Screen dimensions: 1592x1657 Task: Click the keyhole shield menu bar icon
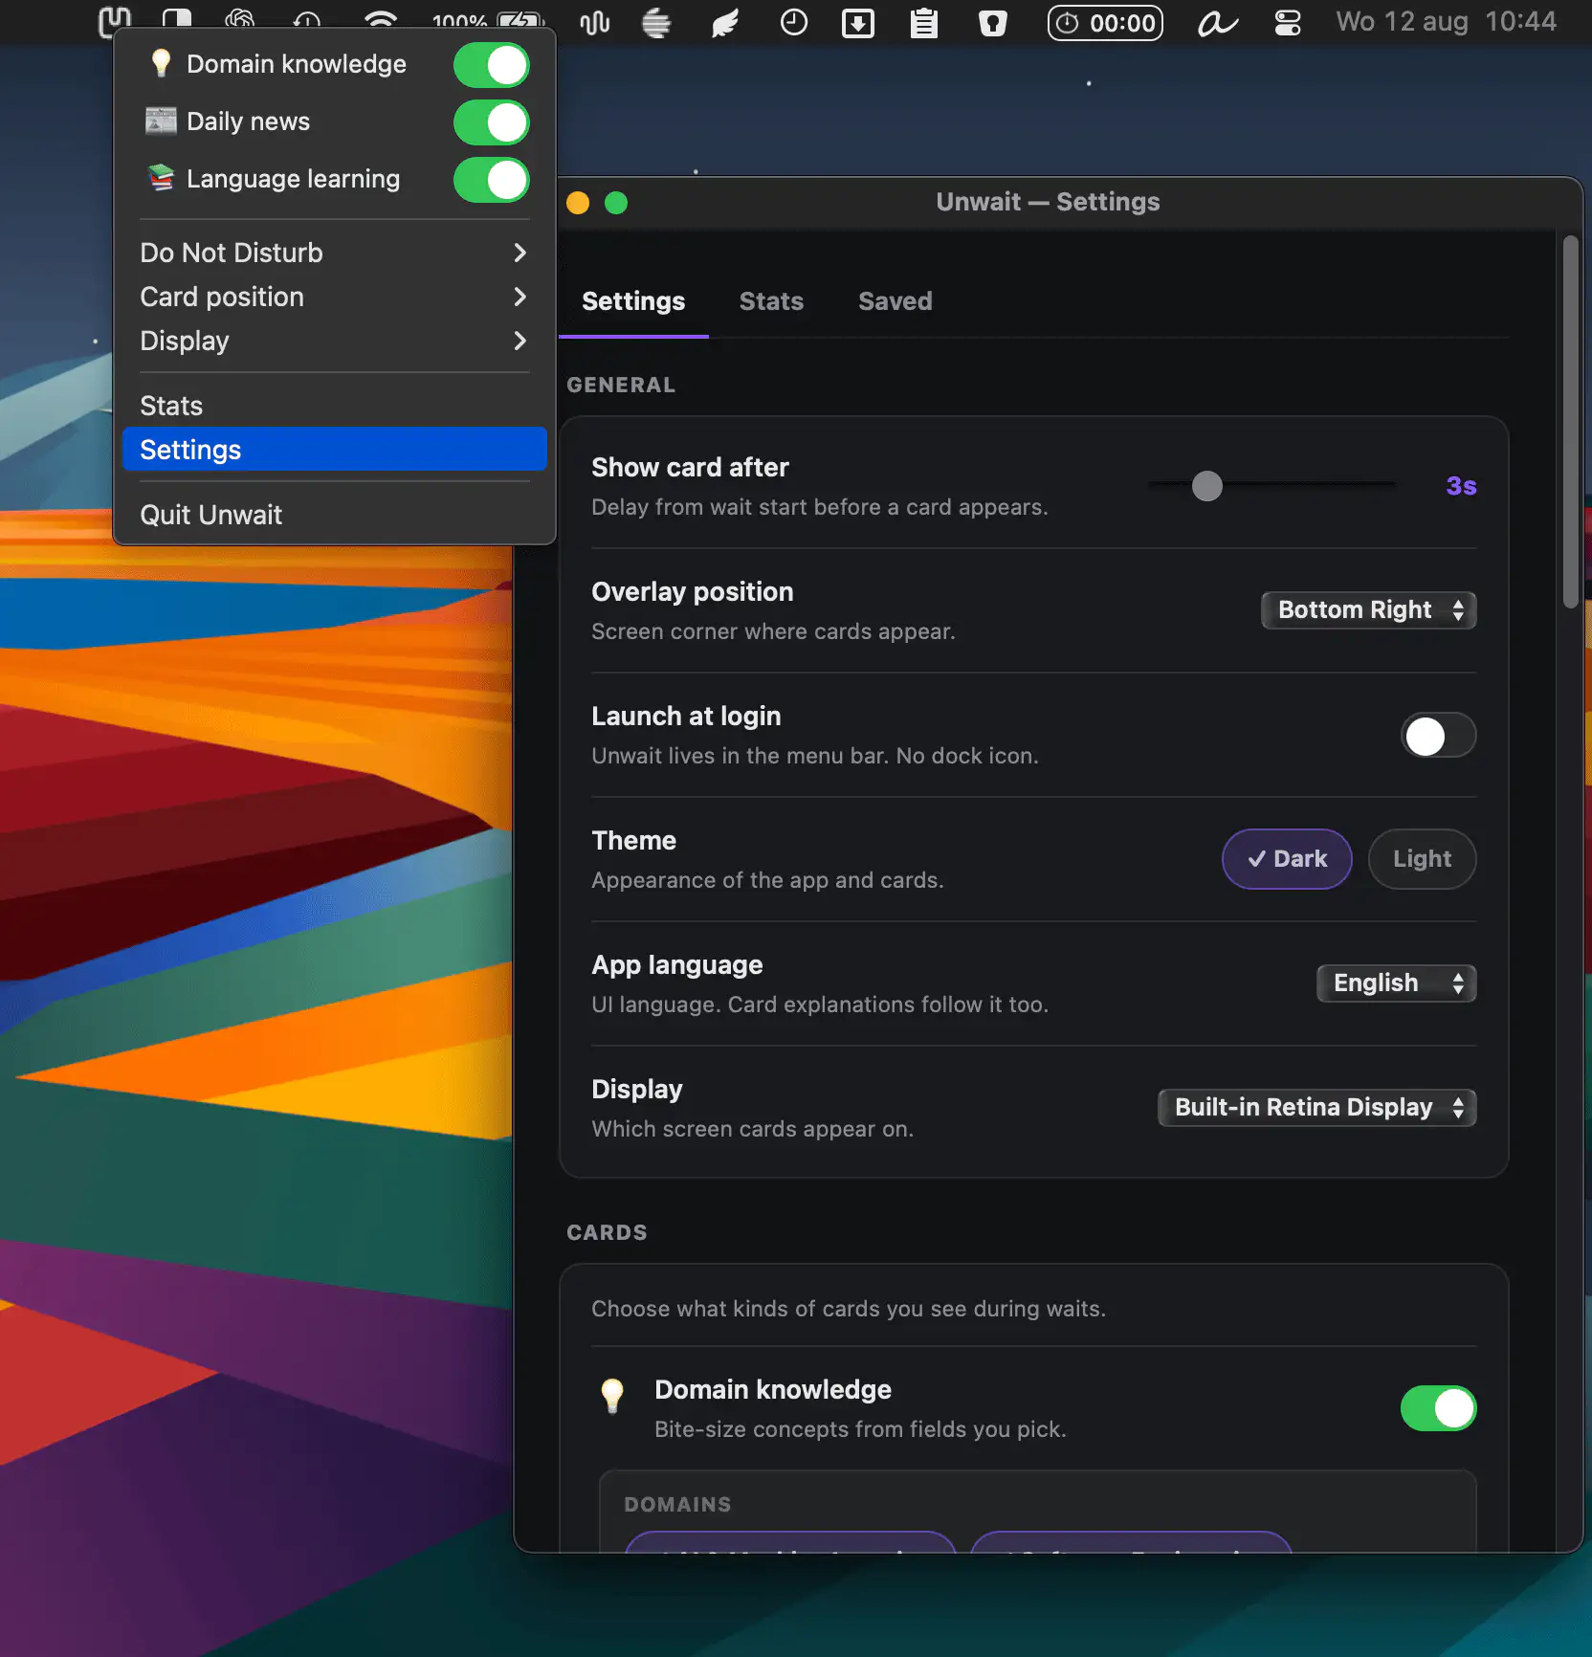click(x=993, y=22)
